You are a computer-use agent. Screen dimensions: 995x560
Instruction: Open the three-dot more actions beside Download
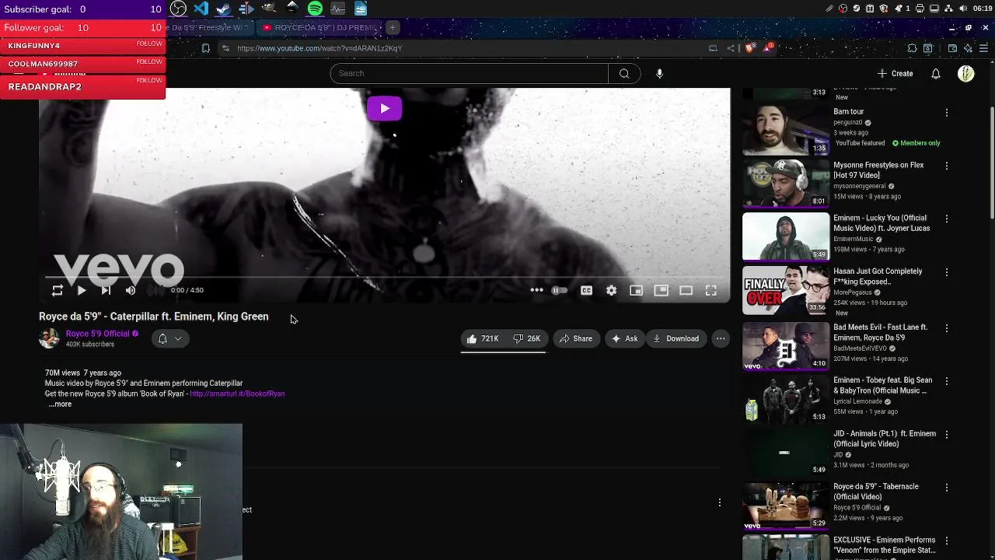(721, 338)
